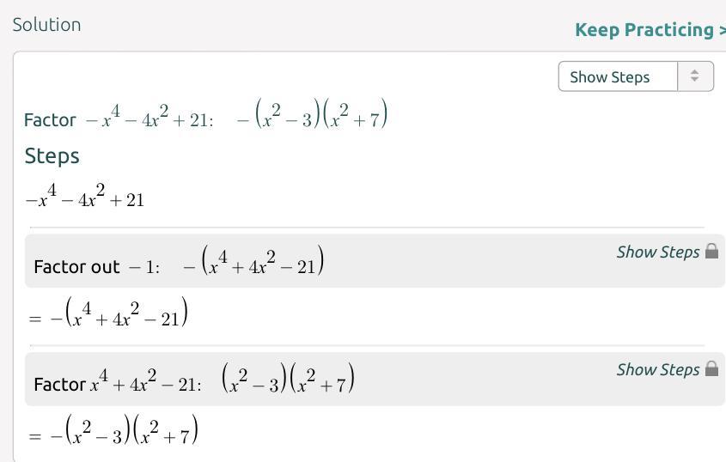This screenshot has width=726, height=462.
Task: Click the lock icon beside Factor out −1
Action: 711,252
